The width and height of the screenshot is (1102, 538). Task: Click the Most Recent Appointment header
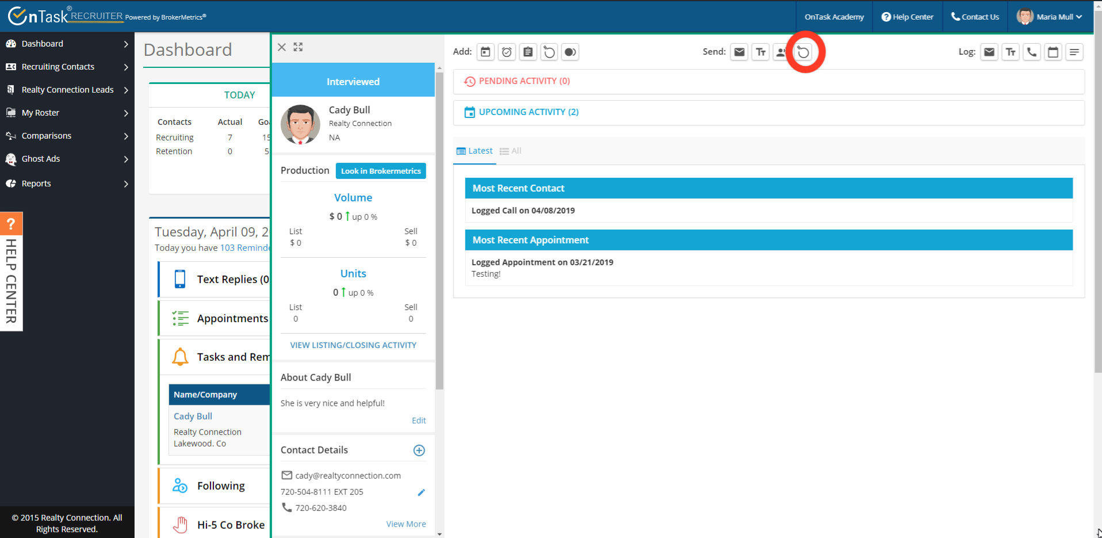(769, 240)
